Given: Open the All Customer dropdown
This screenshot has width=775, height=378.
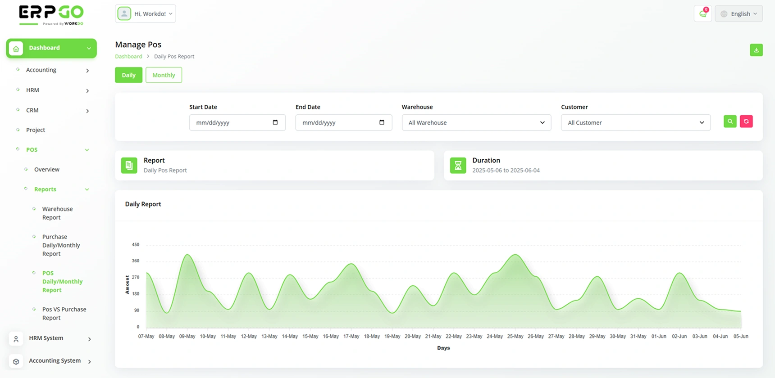Looking at the screenshot, I should (x=636, y=122).
